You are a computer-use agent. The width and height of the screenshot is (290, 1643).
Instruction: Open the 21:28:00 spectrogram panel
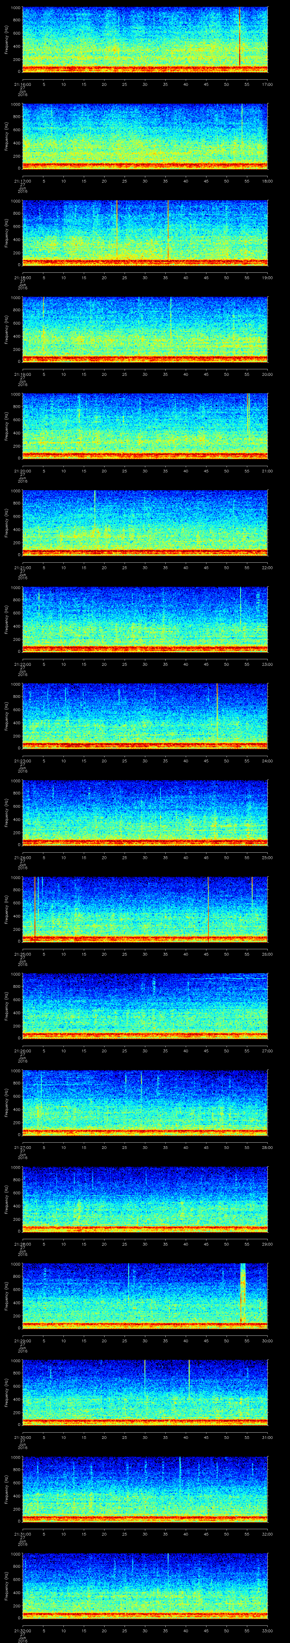(x=145, y=1200)
